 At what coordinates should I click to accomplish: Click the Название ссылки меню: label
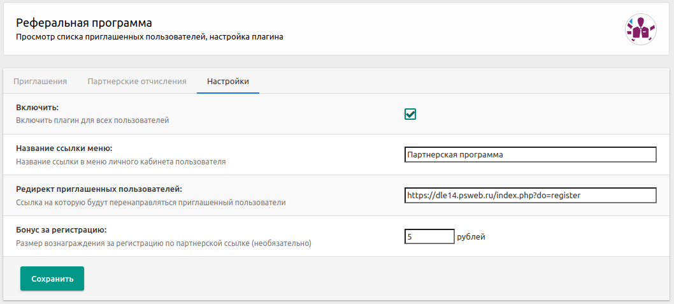coord(64,148)
